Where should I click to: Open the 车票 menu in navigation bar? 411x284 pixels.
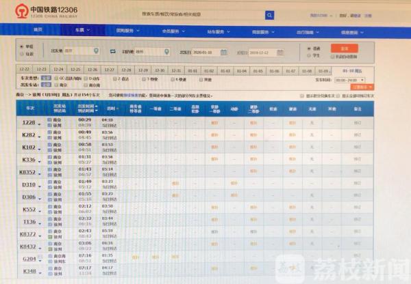point(81,31)
